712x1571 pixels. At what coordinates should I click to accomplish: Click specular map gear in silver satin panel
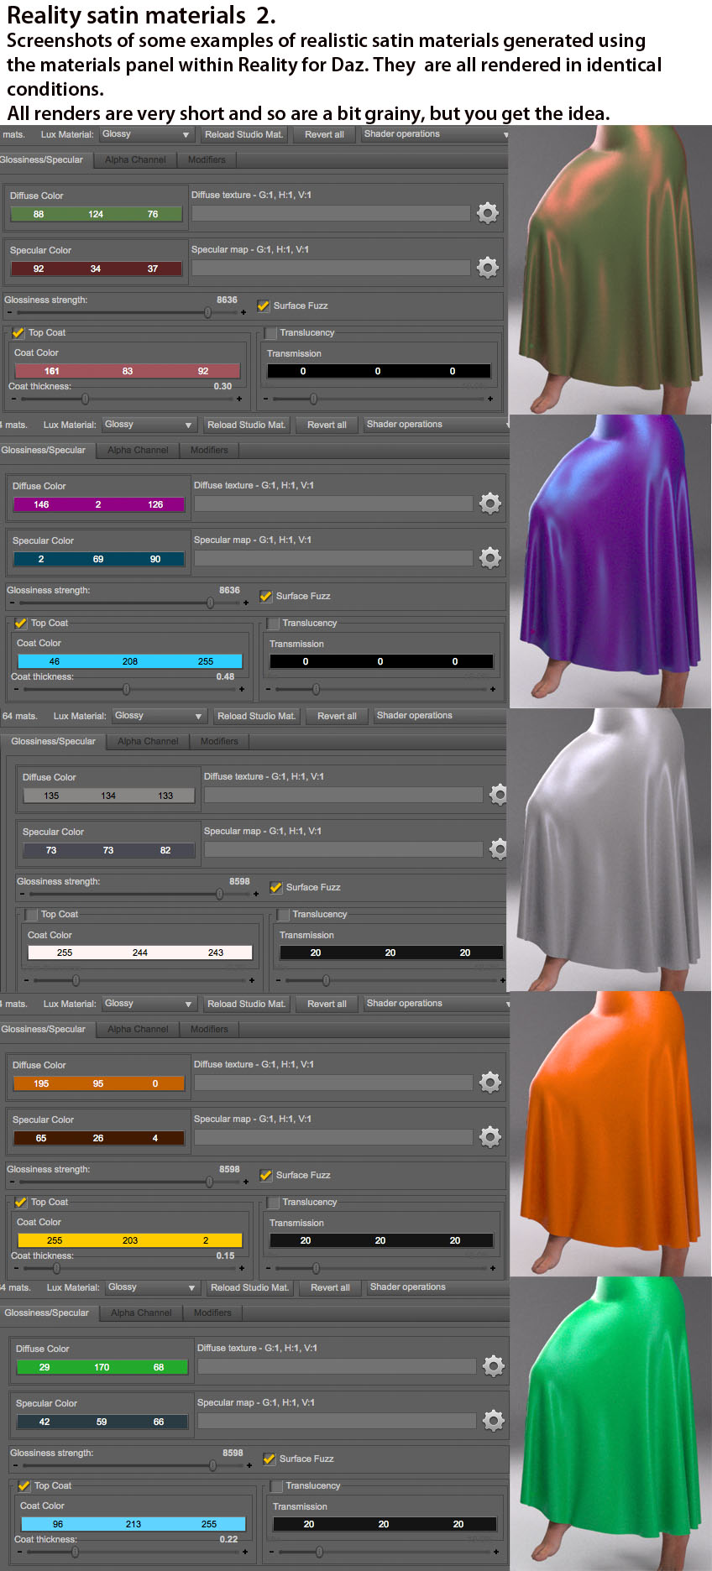click(x=499, y=849)
